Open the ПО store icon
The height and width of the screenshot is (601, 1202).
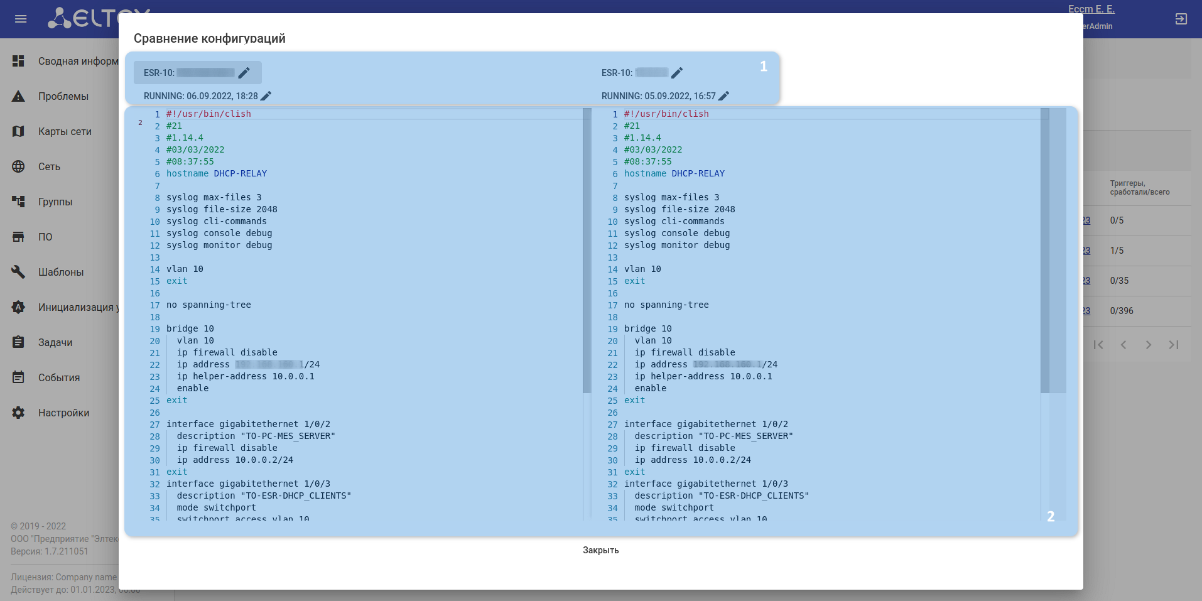18,237
